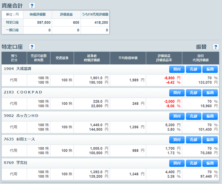Click -4.42 % loss rate value
The image size is (222, 184).
click(x=173, y=83)
